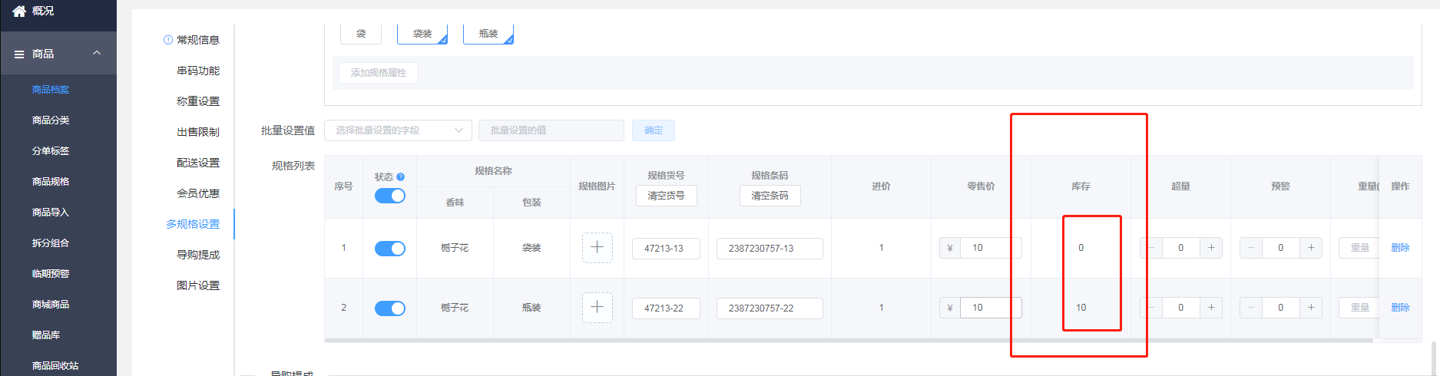The image size is (1440, 376).
Task: Click the 状态 help question icon
Action: click(x=401, y=177)
